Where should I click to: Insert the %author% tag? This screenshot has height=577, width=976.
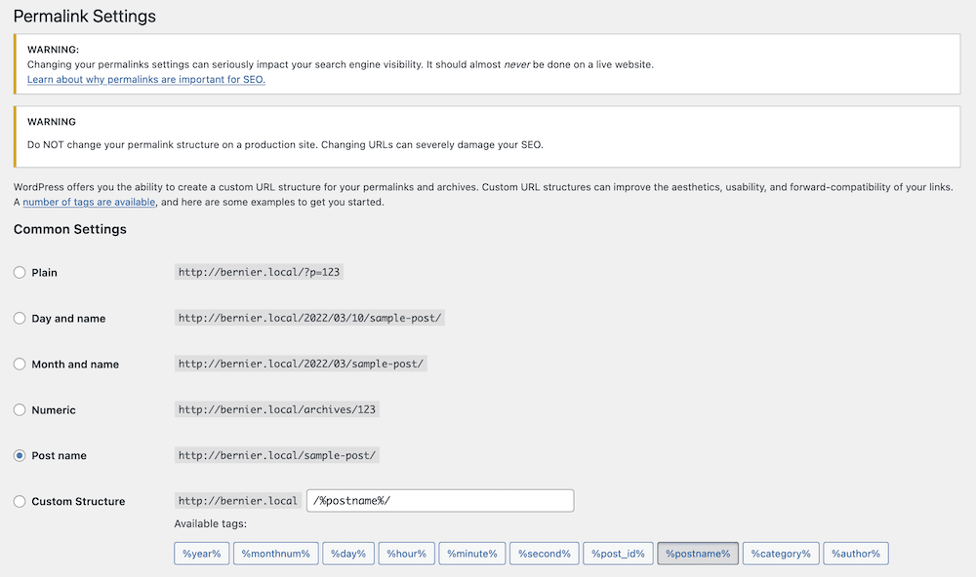pos(856,554)
